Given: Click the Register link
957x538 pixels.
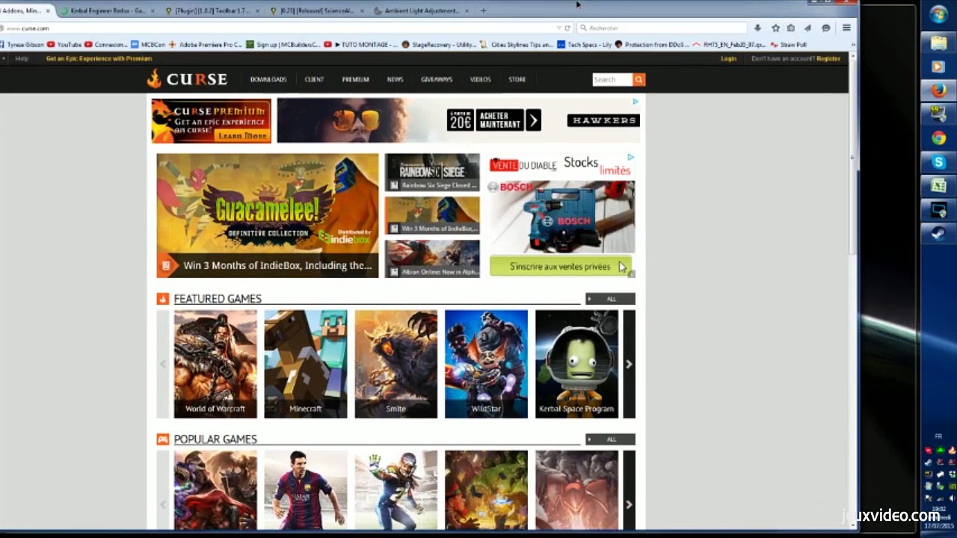Looking at the screenshot, I should tap(828, 58).
